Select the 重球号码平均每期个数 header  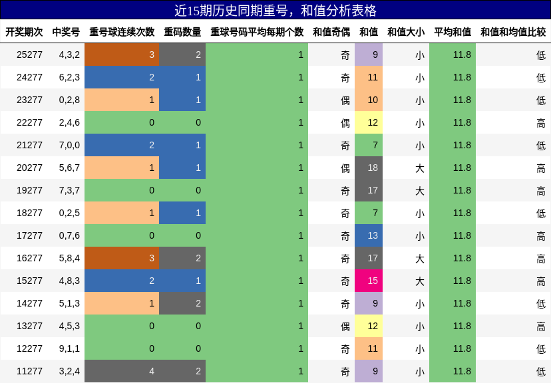(257, 32)
